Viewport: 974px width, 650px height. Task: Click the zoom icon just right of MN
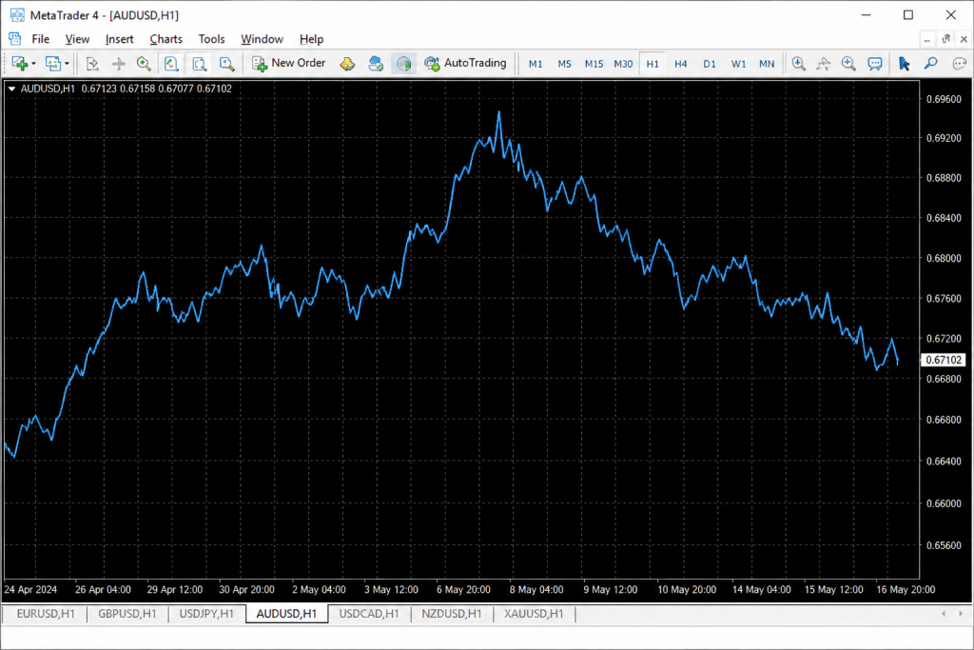(x=798, y=64)
